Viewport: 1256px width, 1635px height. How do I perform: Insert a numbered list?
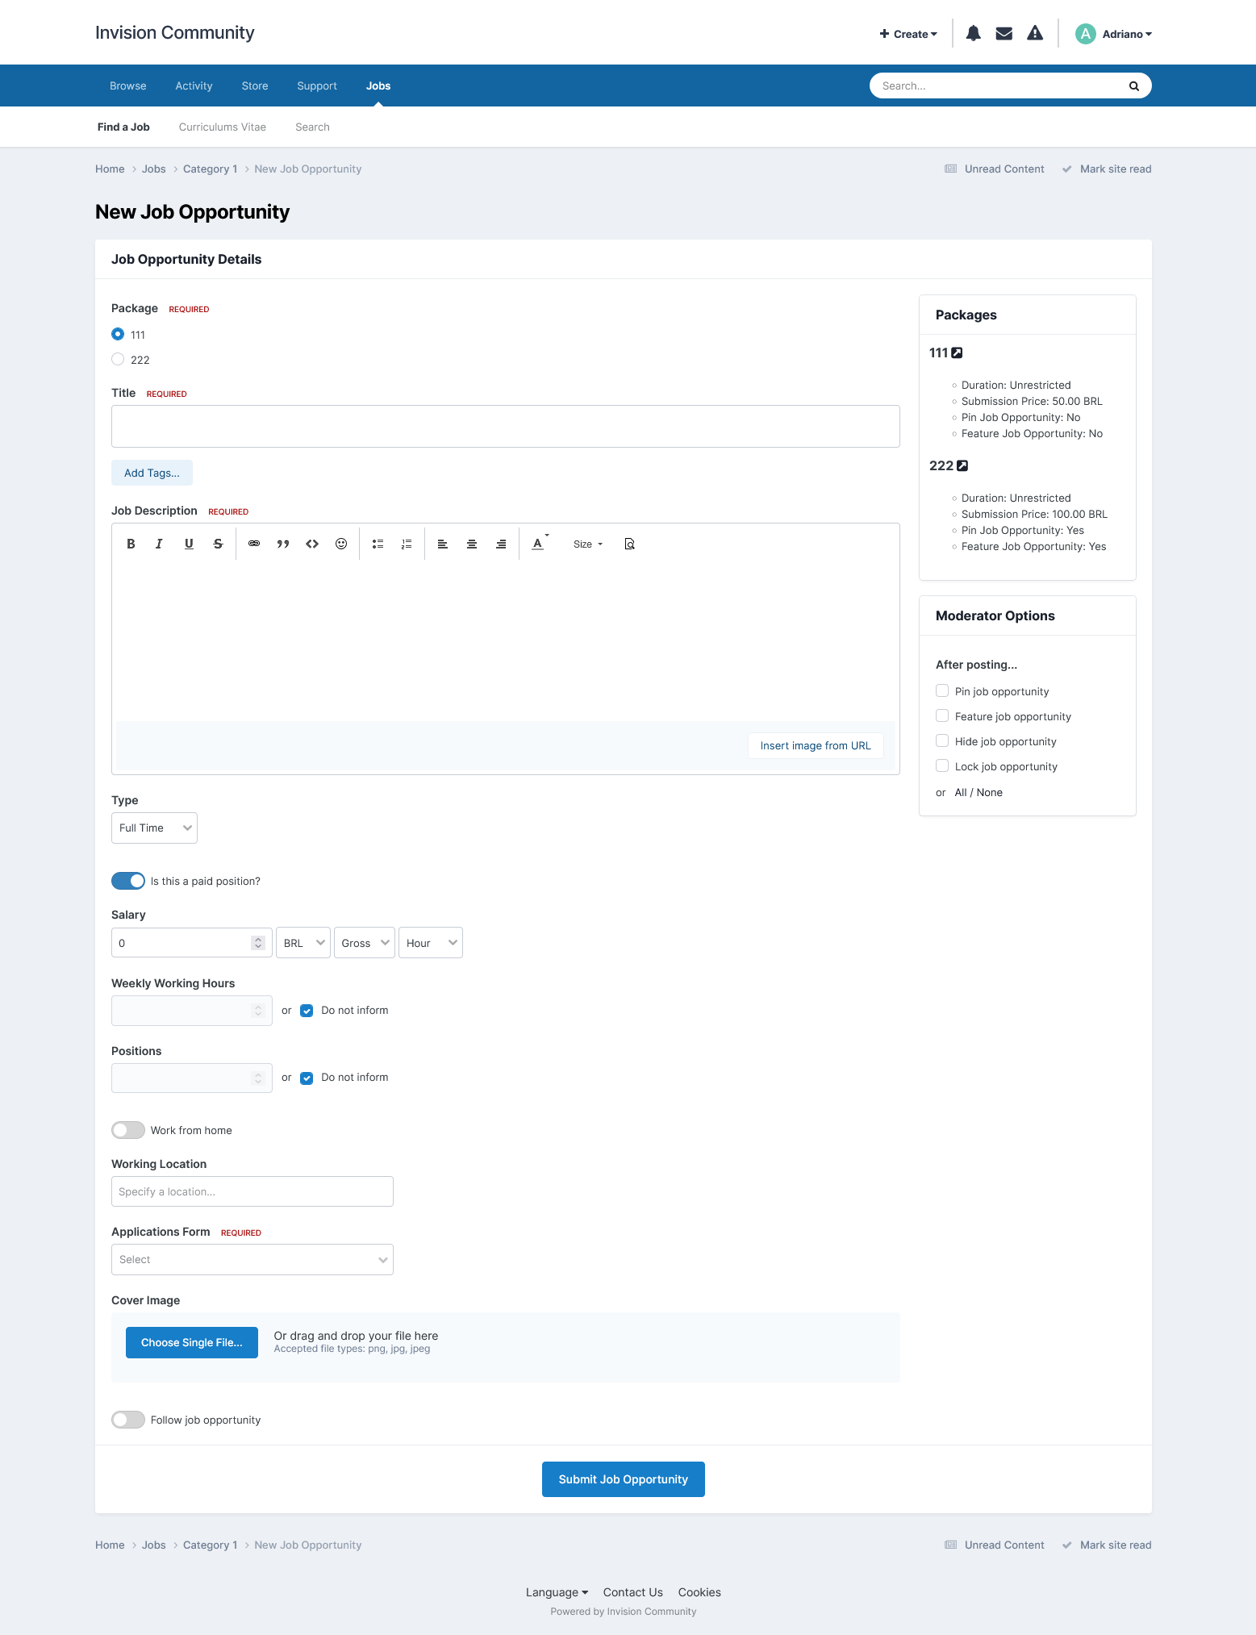407,544
